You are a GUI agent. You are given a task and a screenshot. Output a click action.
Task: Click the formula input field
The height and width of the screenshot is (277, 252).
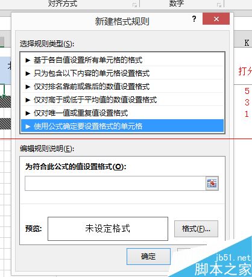tap(115, 183)
